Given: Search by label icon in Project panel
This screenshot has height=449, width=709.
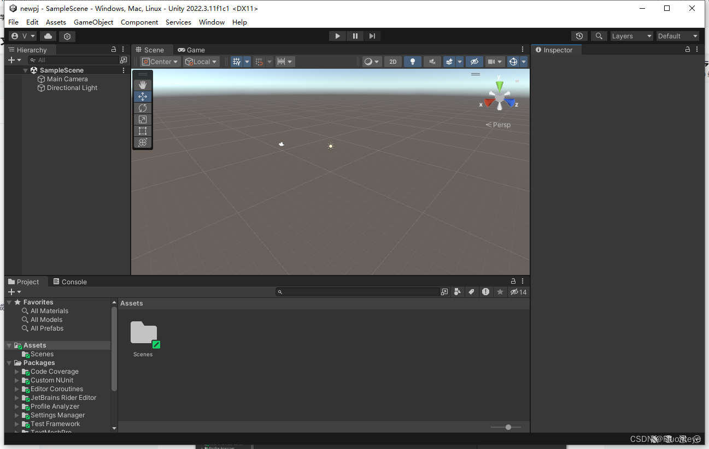Looking at the screenshot, I should pos(472,292).
